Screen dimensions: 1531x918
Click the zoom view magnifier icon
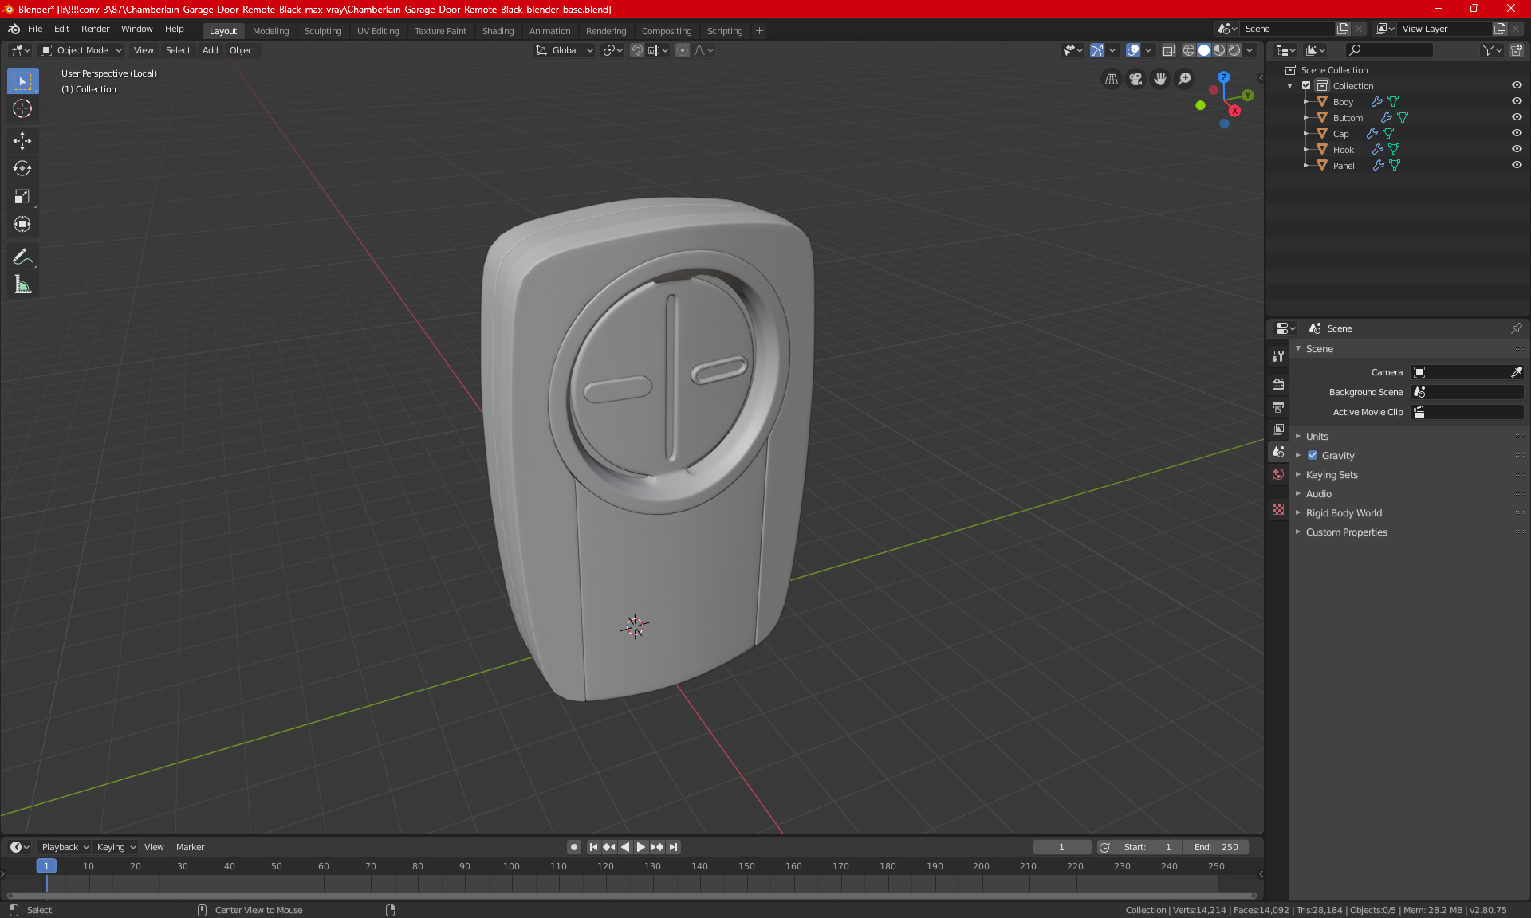[x=1185, y=79]
